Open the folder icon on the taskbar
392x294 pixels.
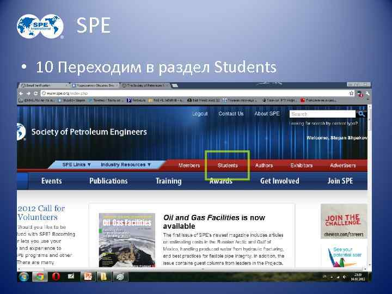[103, 277]
